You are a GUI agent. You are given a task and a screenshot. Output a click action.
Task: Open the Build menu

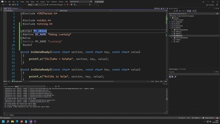[27, 2]
